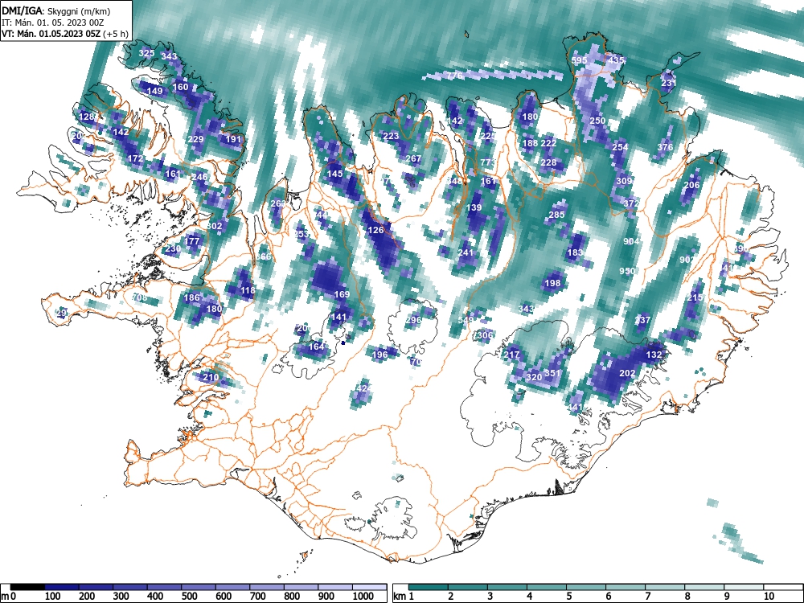Click the visibility value 302 on the map
This screenshot has height=603, width=804.
pos(215,226)
